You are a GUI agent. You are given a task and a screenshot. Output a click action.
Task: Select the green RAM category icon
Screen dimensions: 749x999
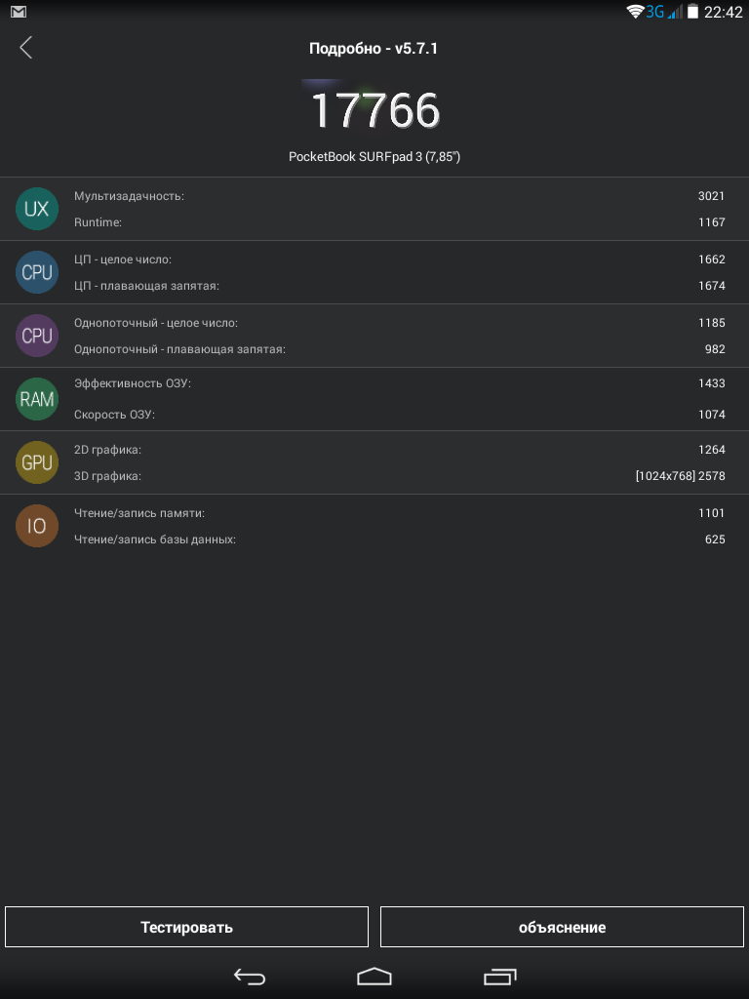(x=37, y=399)
